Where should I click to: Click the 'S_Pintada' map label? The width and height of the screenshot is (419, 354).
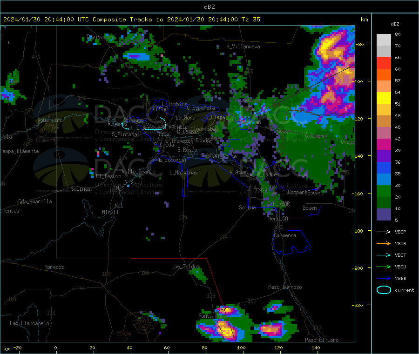pos(124,134)
